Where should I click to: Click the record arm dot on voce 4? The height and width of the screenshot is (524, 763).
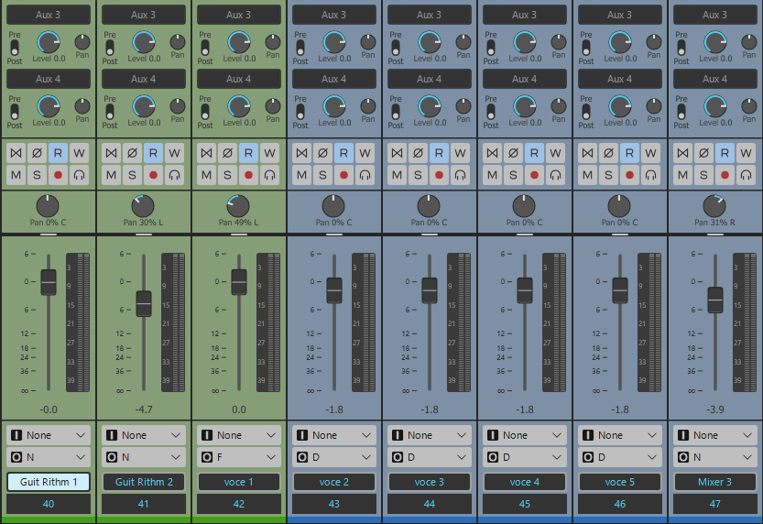[534, 174]
